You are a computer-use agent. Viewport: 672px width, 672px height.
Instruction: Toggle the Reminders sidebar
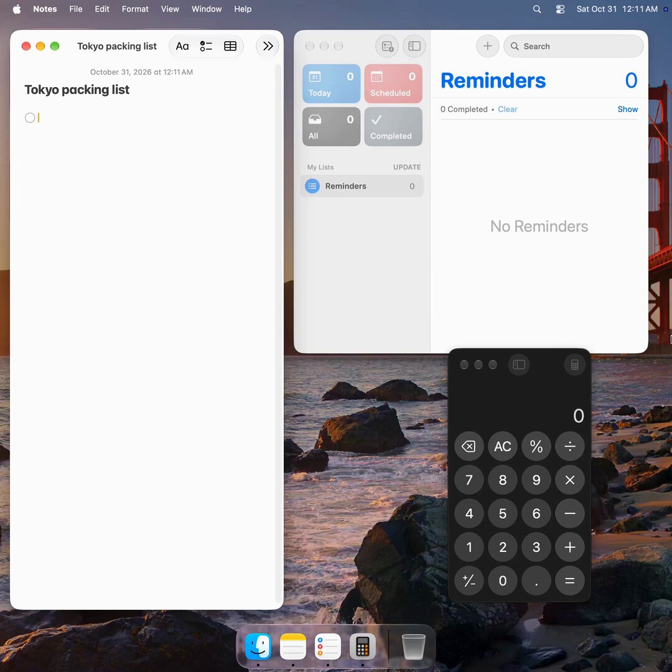414,46
